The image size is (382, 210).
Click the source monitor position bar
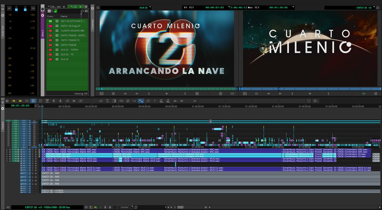(166, 89)
